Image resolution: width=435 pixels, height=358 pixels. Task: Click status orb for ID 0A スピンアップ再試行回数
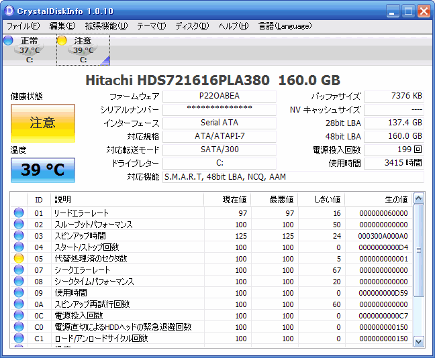pos(19,304)
